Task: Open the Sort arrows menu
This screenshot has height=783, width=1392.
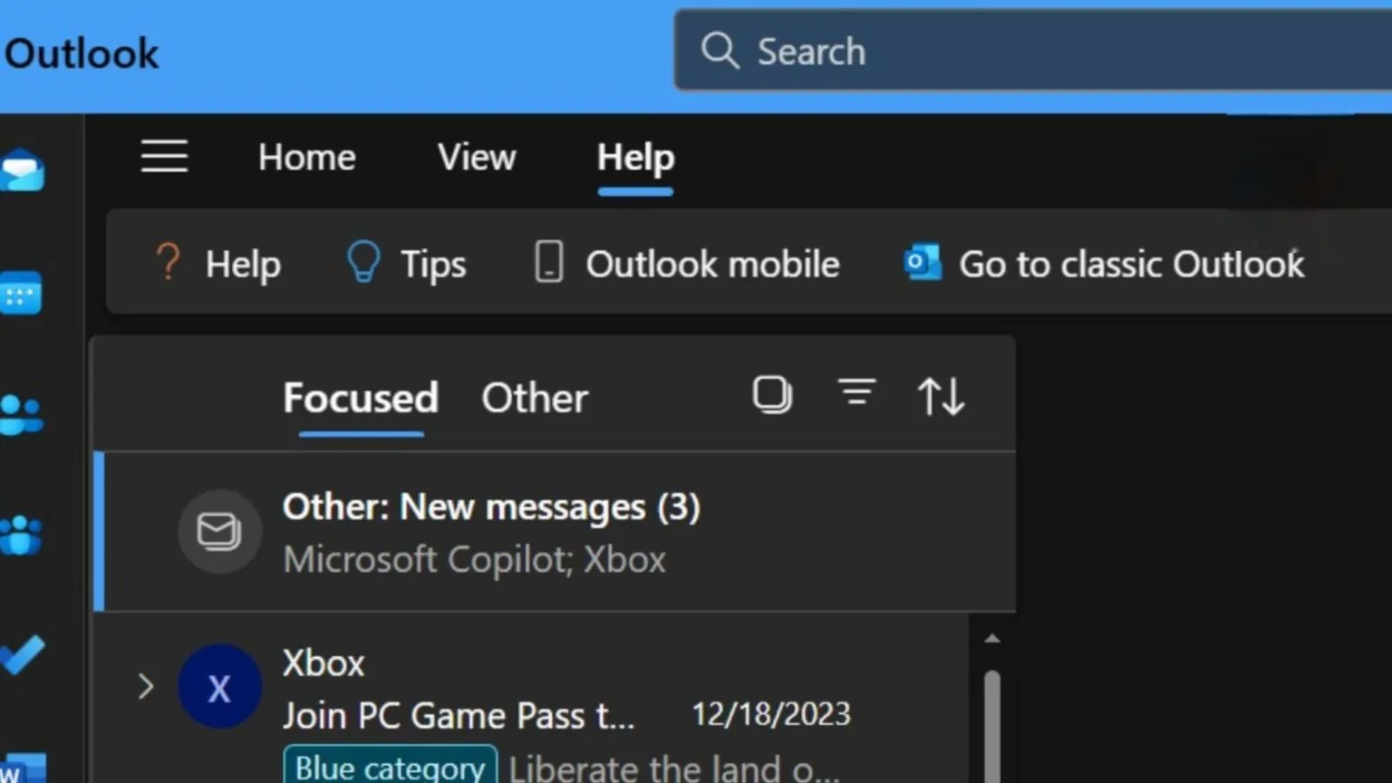Action: pos(941,396)
